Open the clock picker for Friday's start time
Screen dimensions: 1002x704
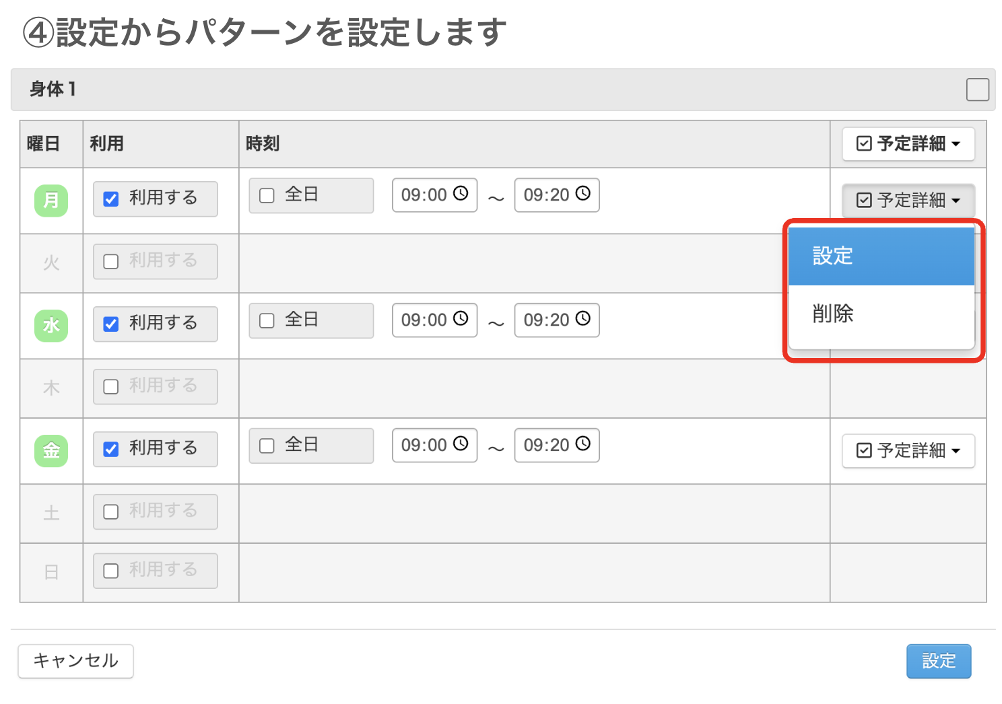(461, 445)
